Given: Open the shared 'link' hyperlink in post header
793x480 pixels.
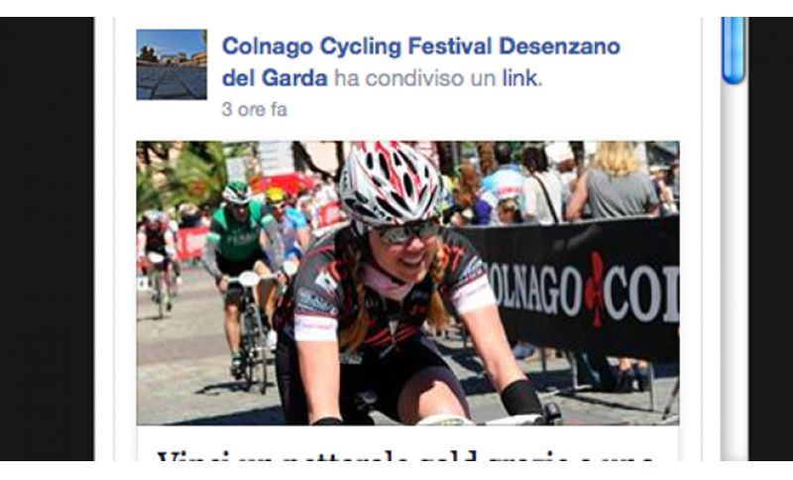Looking at the screenshot, I should point(519,78).
